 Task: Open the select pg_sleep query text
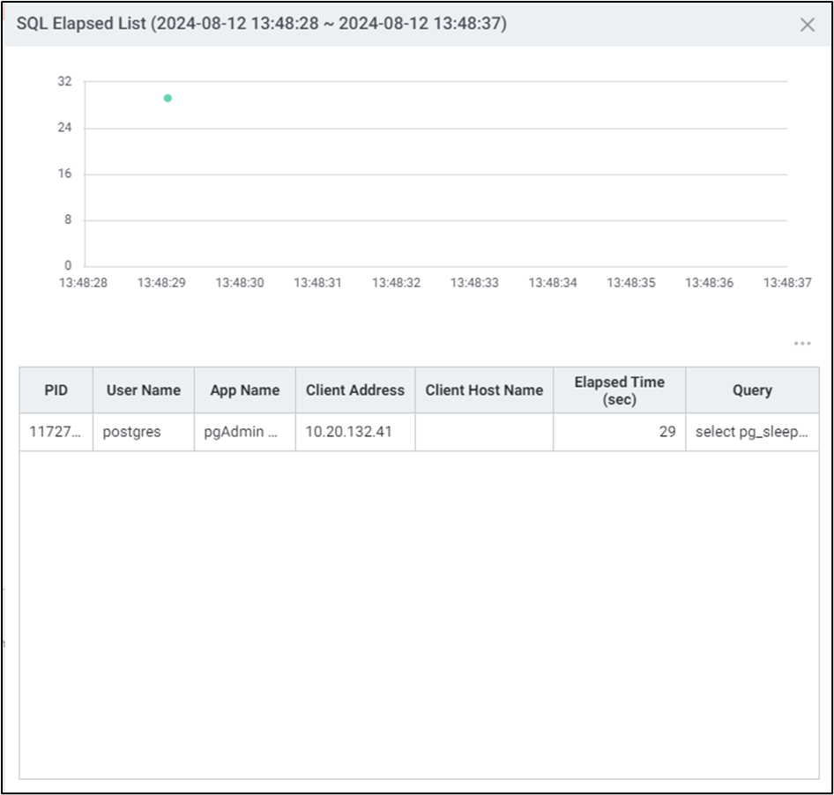coord(751,433)
